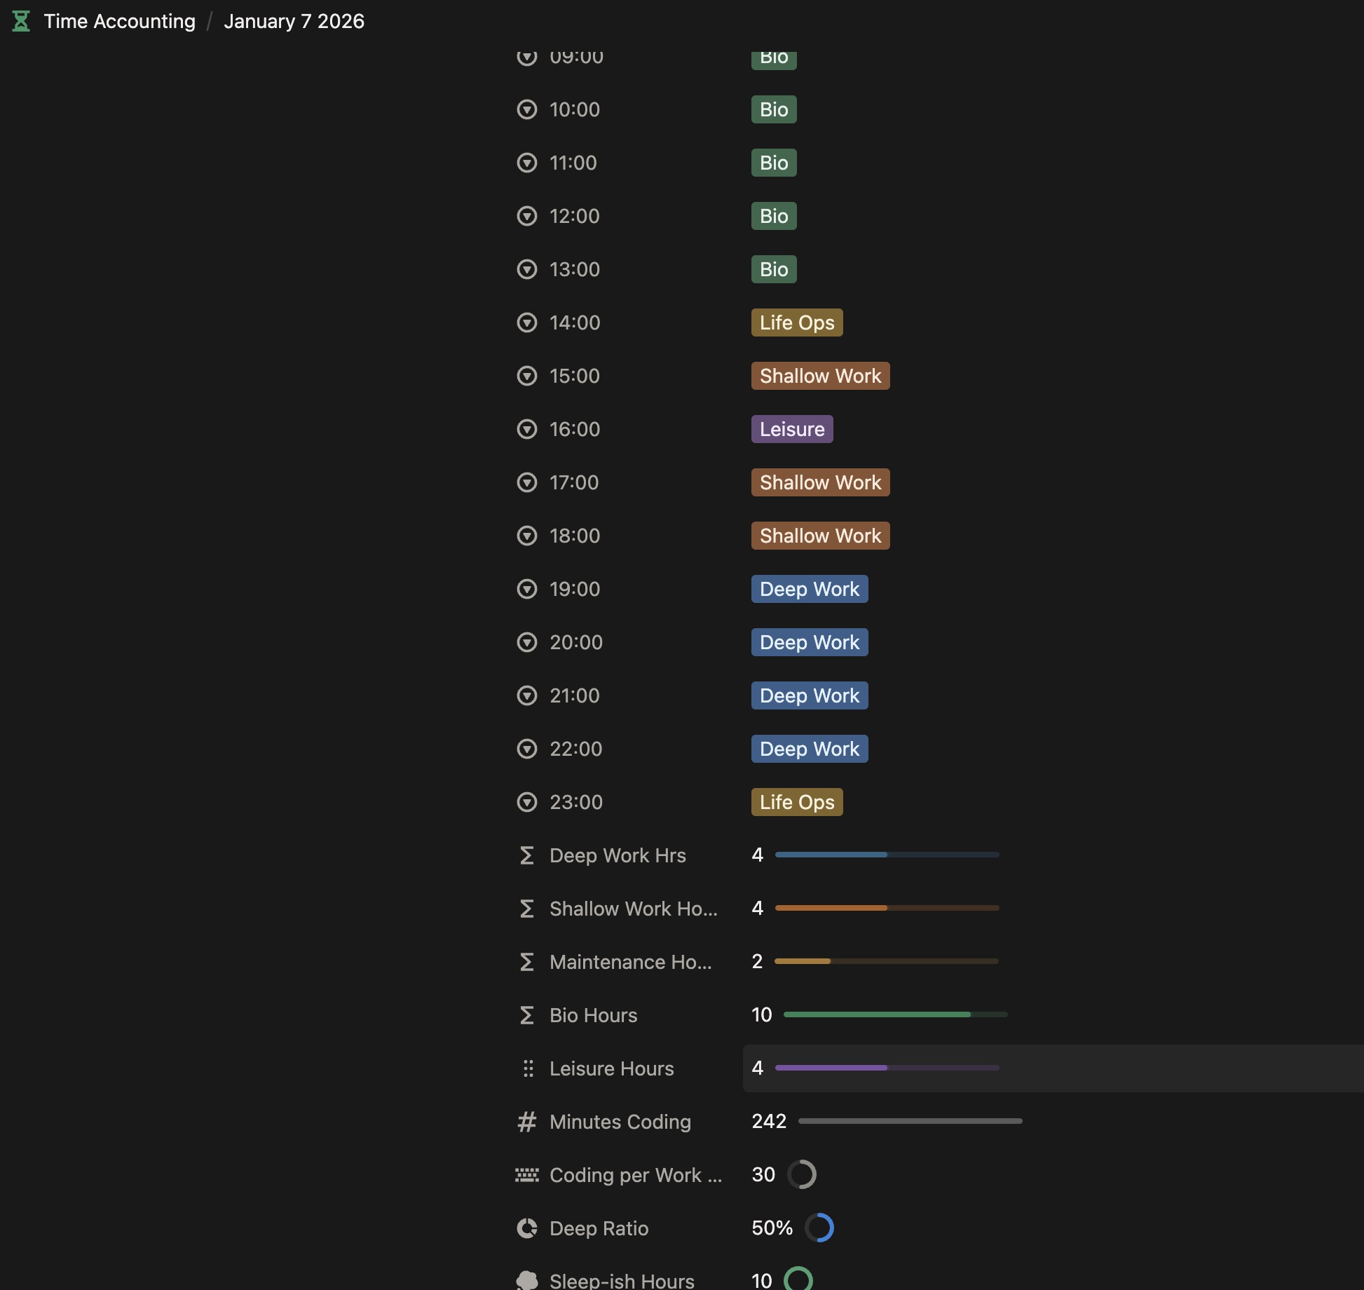This screenshot has height=1290, width=1364.
Task: Open the 15:00 Shallow Work select dropdown
Action: [820, 376]
